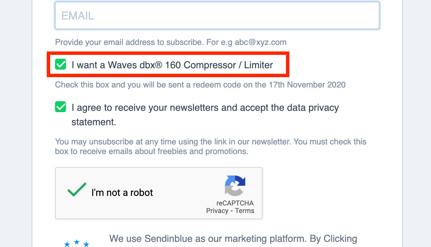
Task: Click the "reCAPTCHA" text under the logo
Action: (235, 203)
